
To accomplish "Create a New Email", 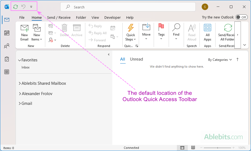I will 25,33.
